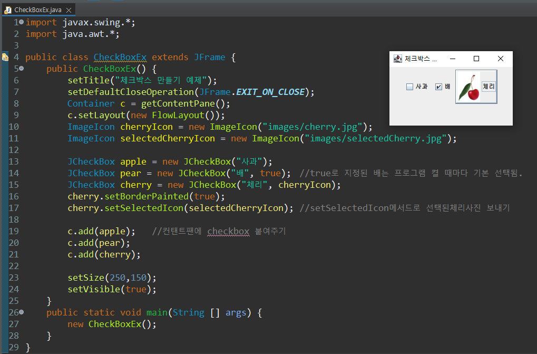Click setVisible on line 24
Viewport: 537px width, 354px height.
(x=94, y=289)
